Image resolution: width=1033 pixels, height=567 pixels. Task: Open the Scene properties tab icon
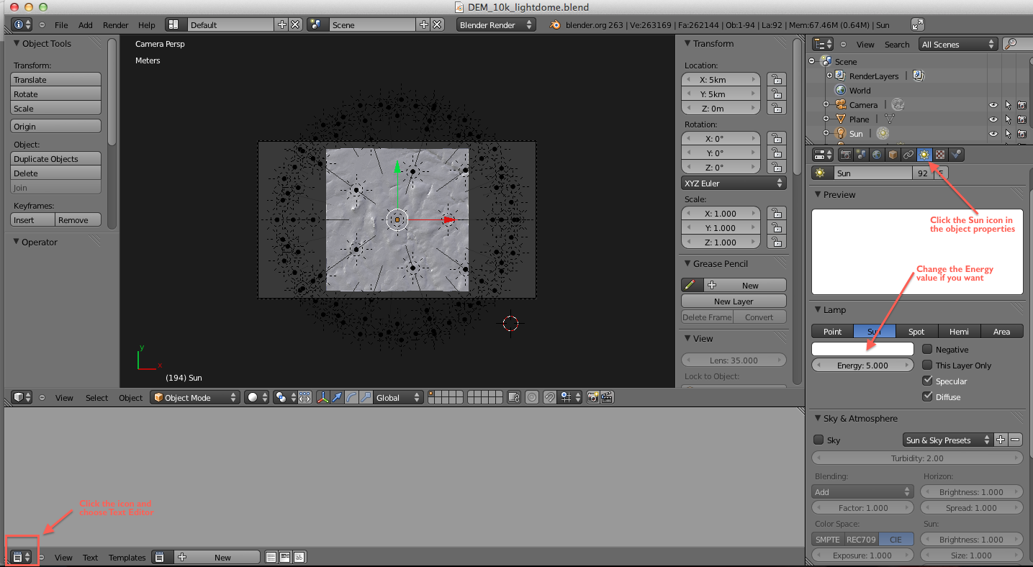861,155
